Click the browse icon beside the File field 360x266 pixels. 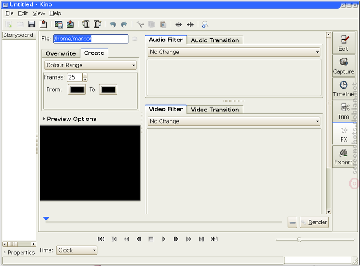pyautogui.click(x=135, y=39)
